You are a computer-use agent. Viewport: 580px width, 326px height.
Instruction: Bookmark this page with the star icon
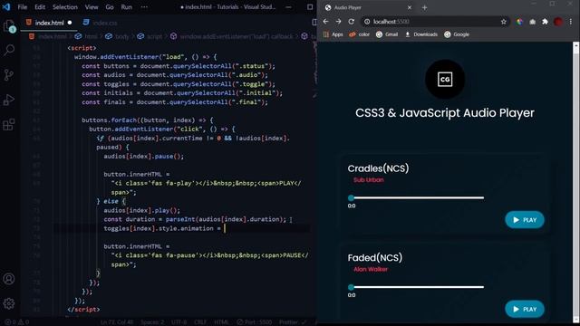[x=504, y=22]
